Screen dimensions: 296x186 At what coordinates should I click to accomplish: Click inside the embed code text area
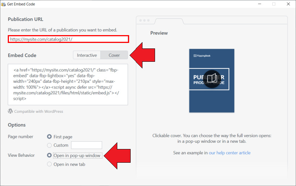click(68, 85)
